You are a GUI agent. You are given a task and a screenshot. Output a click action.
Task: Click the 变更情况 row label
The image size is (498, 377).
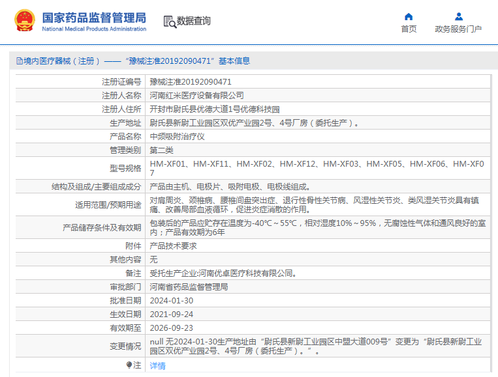[x=125, y=346]
